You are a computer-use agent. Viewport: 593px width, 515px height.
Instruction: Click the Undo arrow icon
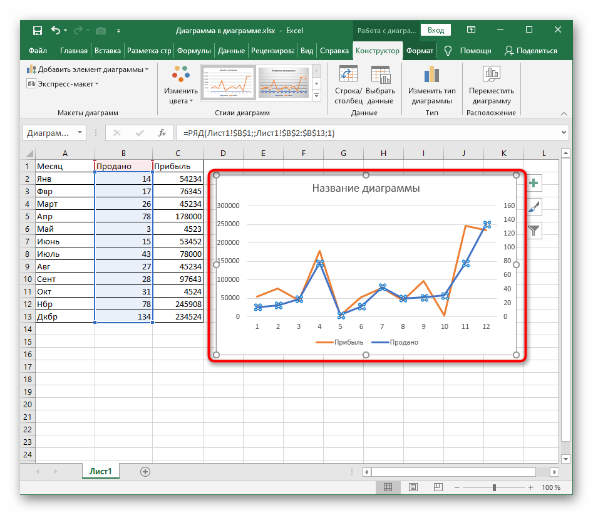[56, 30]
